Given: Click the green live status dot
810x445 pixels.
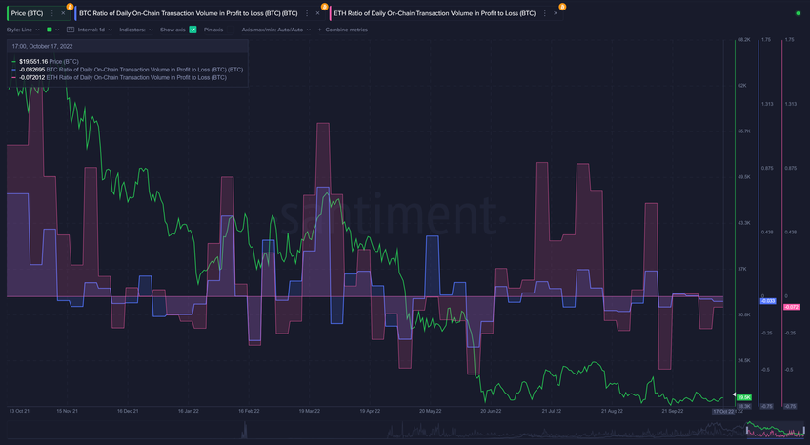Looking at the screenshot, I should 797,15.
